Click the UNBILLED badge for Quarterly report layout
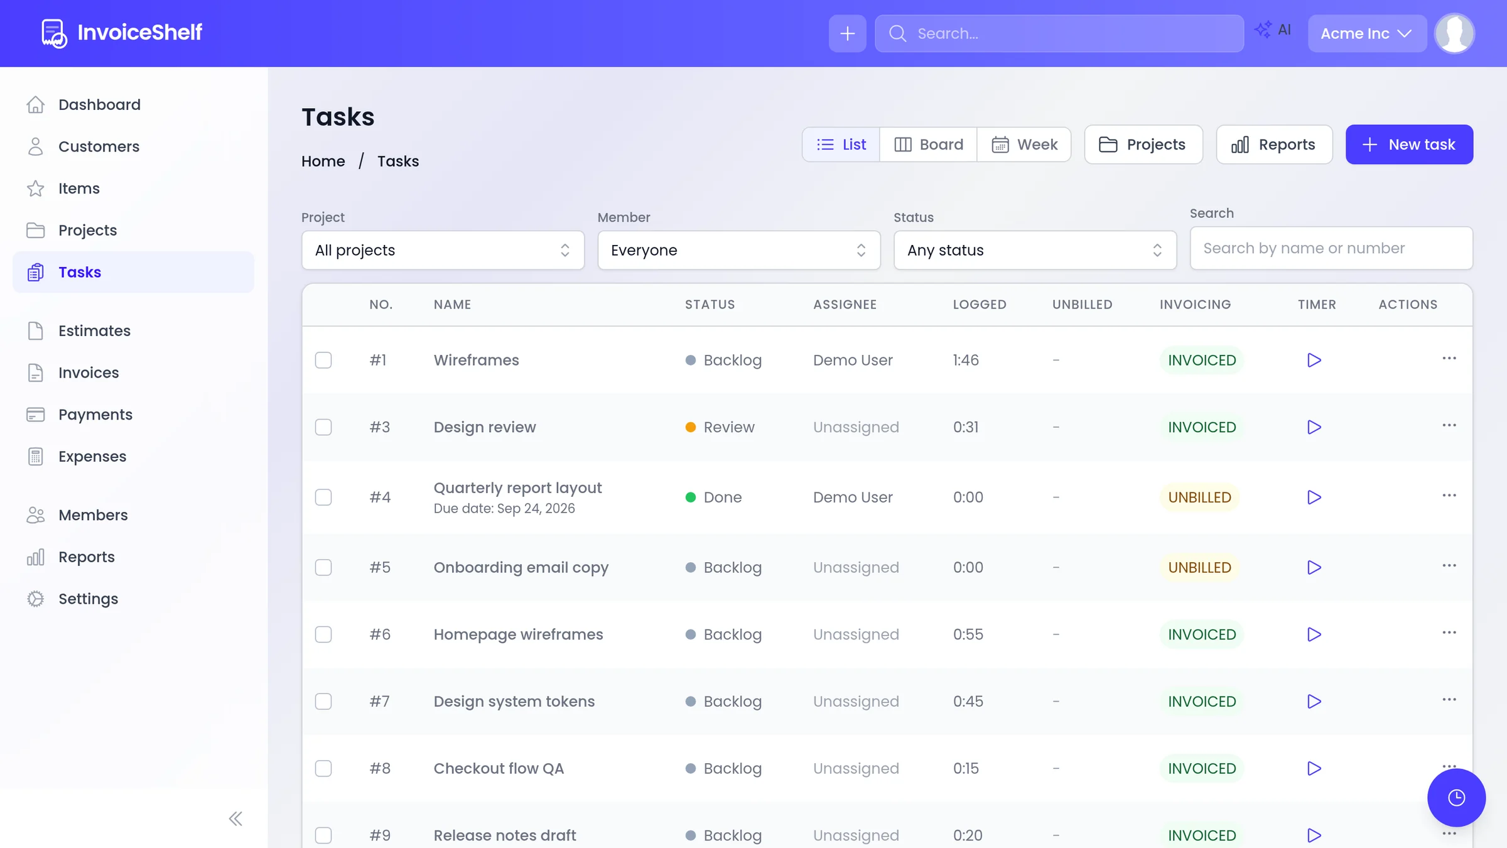1507x848 pixels. coord(1199,497)
